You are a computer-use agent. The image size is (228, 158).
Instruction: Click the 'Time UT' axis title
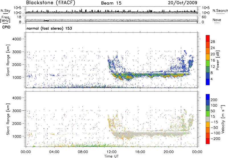[111, 156]
